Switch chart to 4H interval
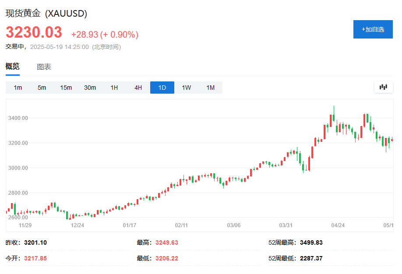 (138, 87)
